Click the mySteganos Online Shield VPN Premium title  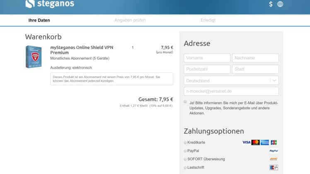pyautogui.click(x=82, y=50)
